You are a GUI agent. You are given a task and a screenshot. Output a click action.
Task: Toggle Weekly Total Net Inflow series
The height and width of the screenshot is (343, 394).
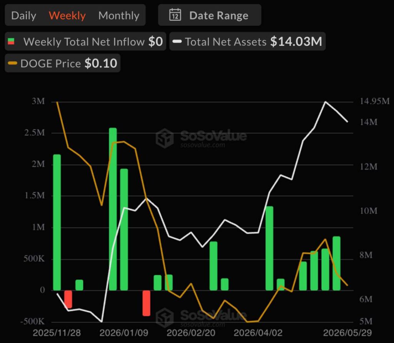point(85,42)
